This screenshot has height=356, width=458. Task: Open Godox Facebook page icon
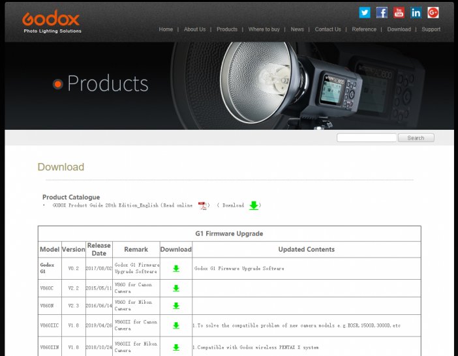(382, 12)
